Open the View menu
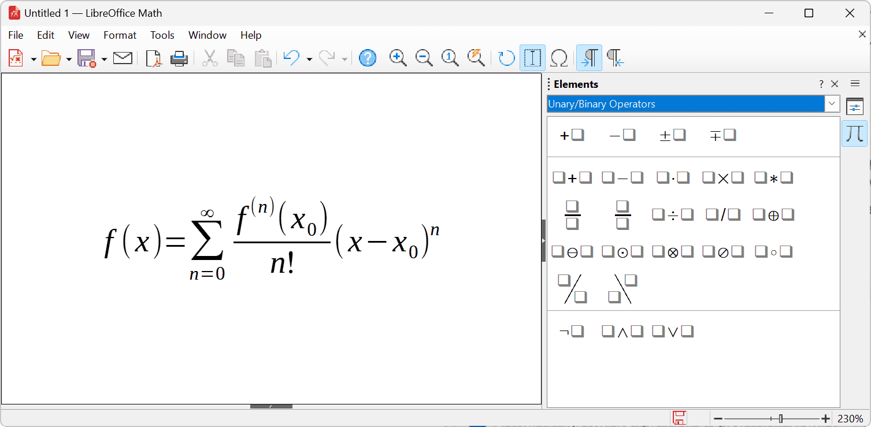The height and width of the screenshot is (427, 871). pyautogui.click(x=79, y=35)
